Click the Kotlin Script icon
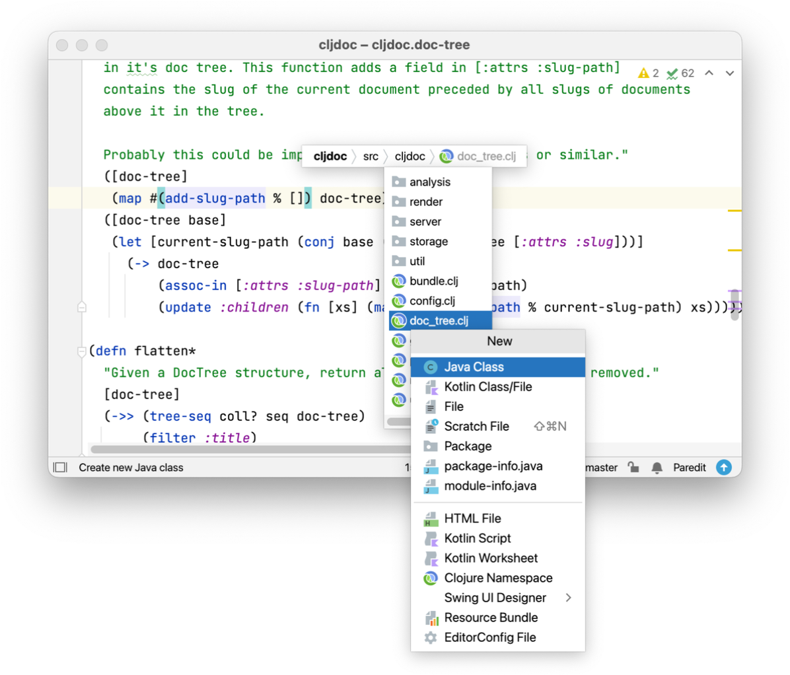790x675 pixels. coord(431,538)
